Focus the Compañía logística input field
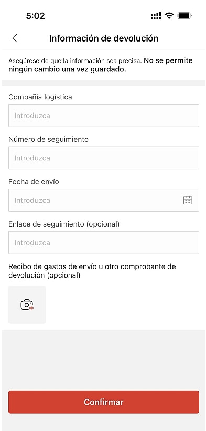 pos(104,116)
